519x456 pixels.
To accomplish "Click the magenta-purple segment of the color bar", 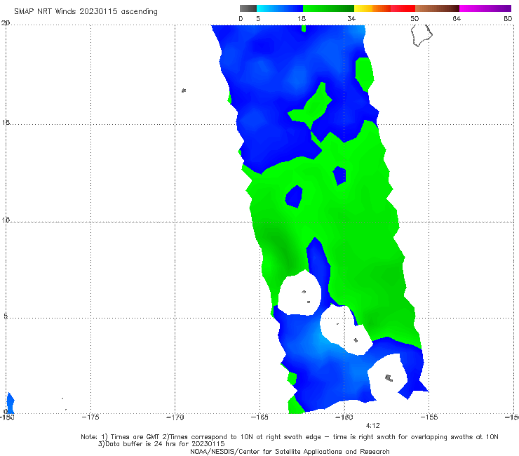I will [485, 8].
